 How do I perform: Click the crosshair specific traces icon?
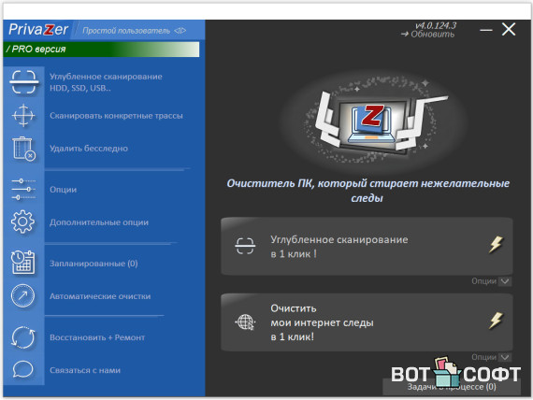[x=23, y=116]
